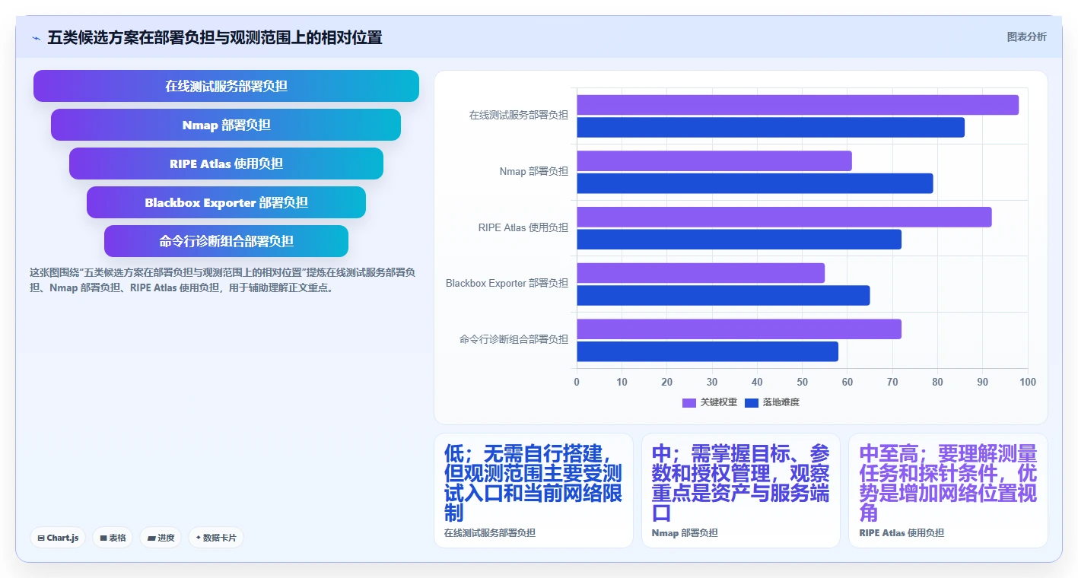Click the purple bar for 在线测试服务部署负担
This screenshot has height=578, width=1078.
tap(797, 105)
